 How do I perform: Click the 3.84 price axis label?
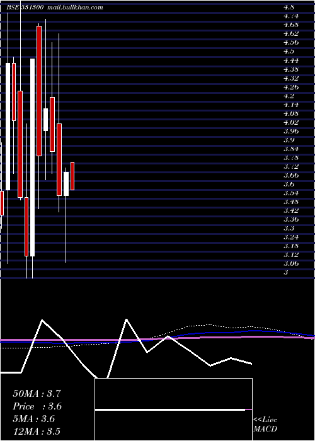click(x=291, y=149)
